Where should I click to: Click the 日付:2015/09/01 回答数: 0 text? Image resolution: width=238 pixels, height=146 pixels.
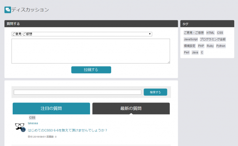point(42,137)
